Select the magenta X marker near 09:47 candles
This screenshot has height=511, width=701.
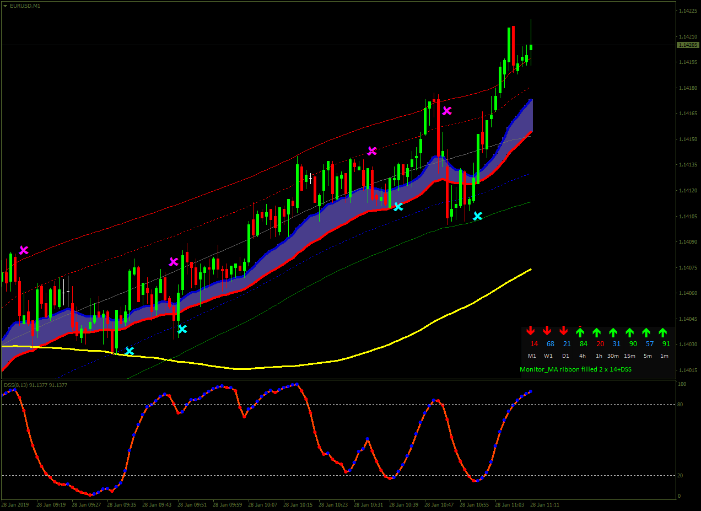click(174, 261)
